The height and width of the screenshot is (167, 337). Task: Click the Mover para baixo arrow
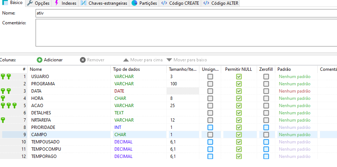coord(169,60)
